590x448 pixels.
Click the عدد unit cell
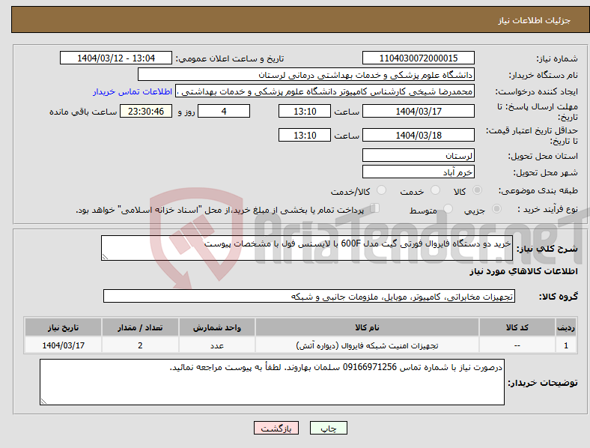tap(216, 345)
